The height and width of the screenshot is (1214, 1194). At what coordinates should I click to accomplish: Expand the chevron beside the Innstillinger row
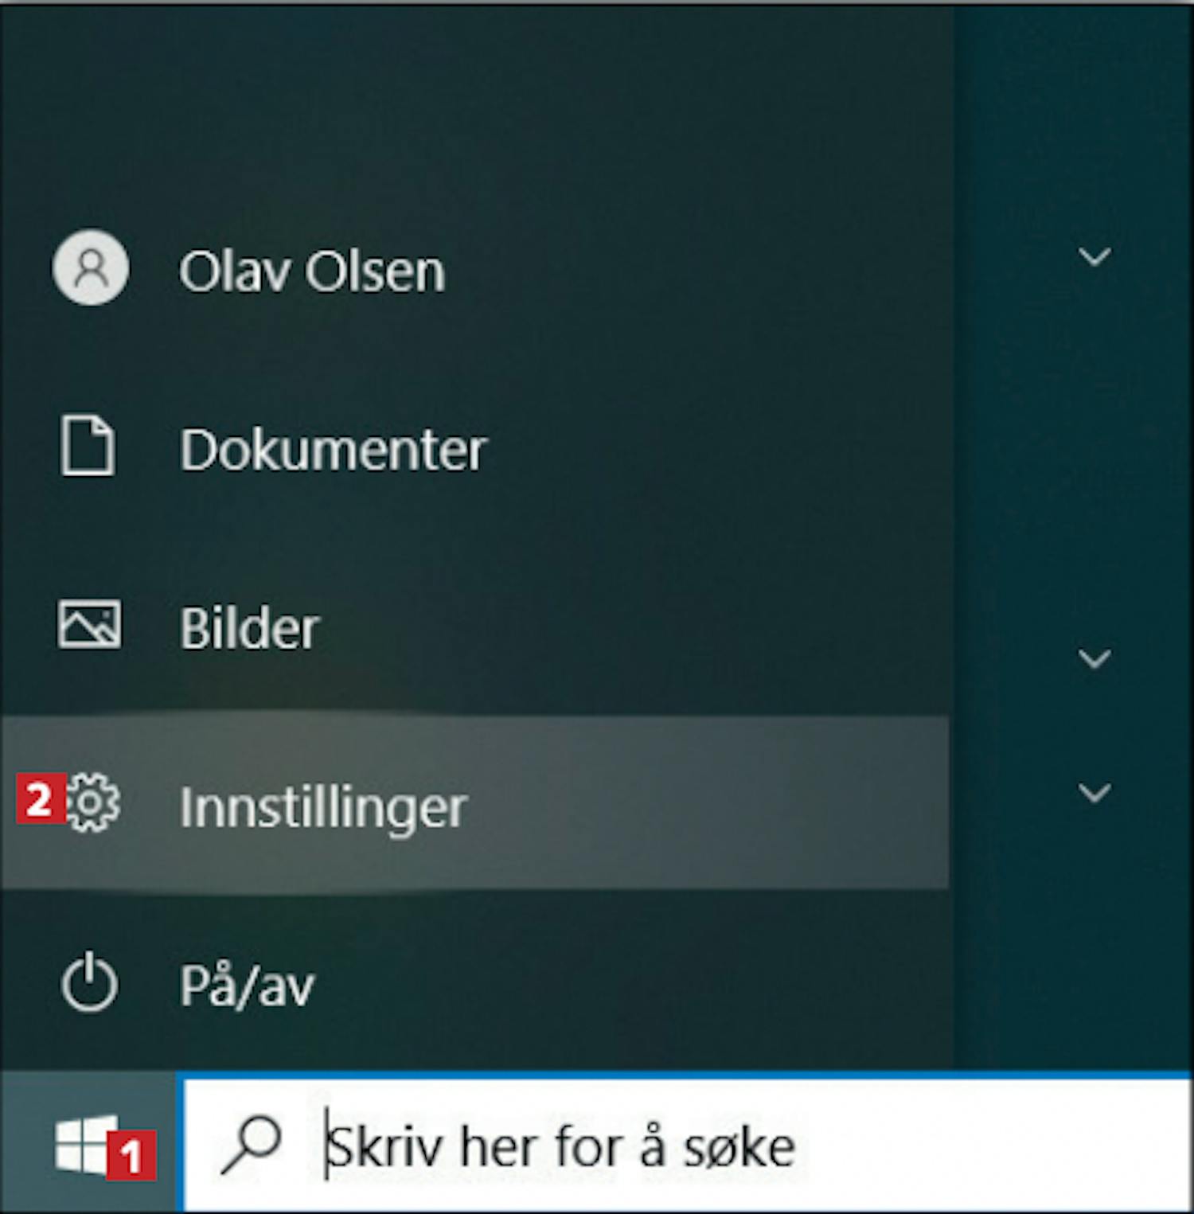[1094, 792]
